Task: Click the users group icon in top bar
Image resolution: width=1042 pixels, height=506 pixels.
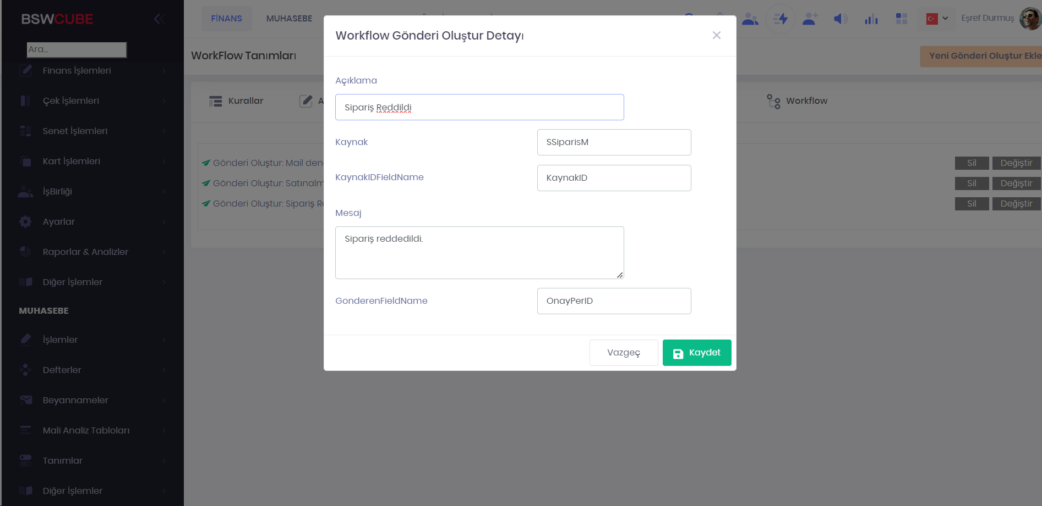Action: pos(750,19)
